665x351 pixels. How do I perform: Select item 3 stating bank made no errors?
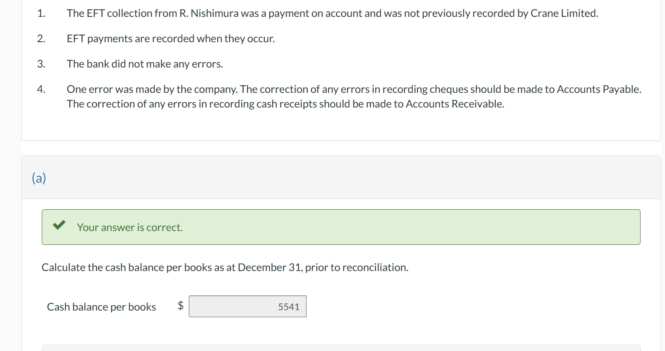[144, 64]
